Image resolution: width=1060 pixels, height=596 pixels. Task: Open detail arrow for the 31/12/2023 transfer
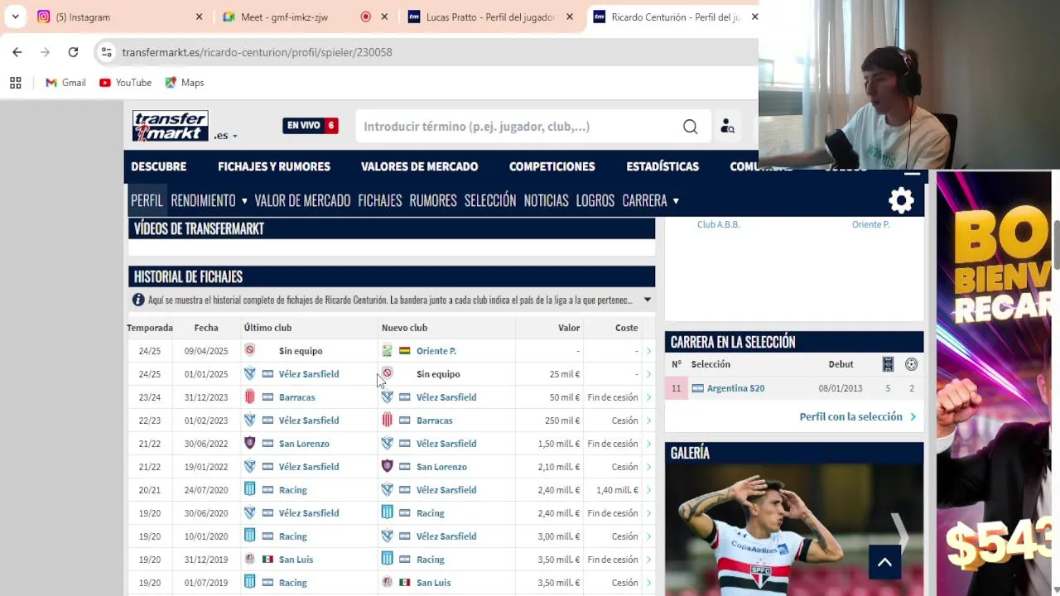coord(648,397)
